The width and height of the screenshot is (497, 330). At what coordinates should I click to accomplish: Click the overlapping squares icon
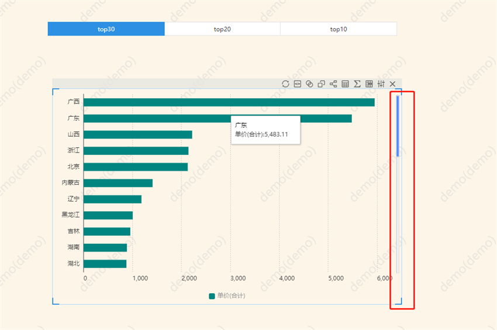[322, 84]
